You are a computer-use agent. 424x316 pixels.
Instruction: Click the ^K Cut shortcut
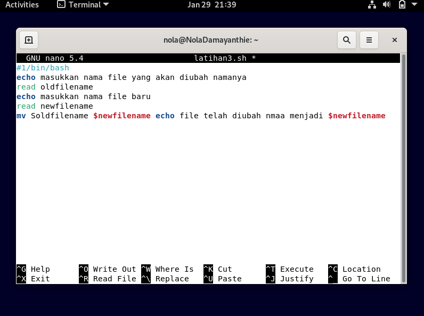[x=218, y=269]
